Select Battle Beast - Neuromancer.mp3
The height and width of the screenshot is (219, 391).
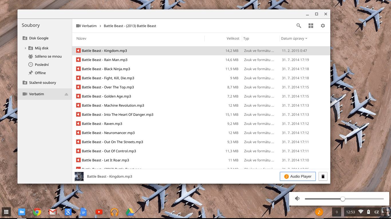pyautogui.click(x=201, y=133)
